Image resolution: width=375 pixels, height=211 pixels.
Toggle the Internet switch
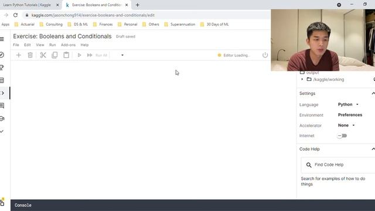pos(342,135)
